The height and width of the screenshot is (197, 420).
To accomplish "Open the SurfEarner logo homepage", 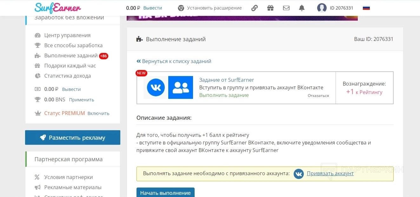I will [58, 7].
